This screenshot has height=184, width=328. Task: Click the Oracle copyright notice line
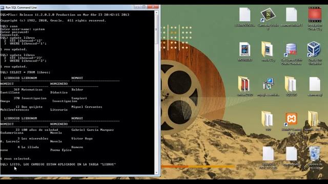click(53, 20)
